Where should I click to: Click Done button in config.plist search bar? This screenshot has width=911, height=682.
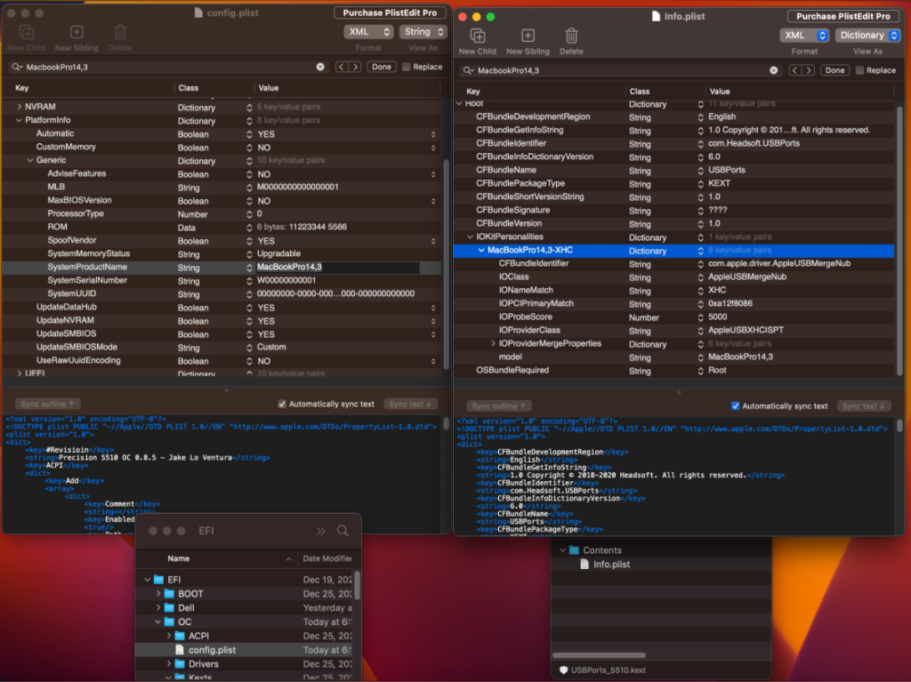click(x=382, y=67)
